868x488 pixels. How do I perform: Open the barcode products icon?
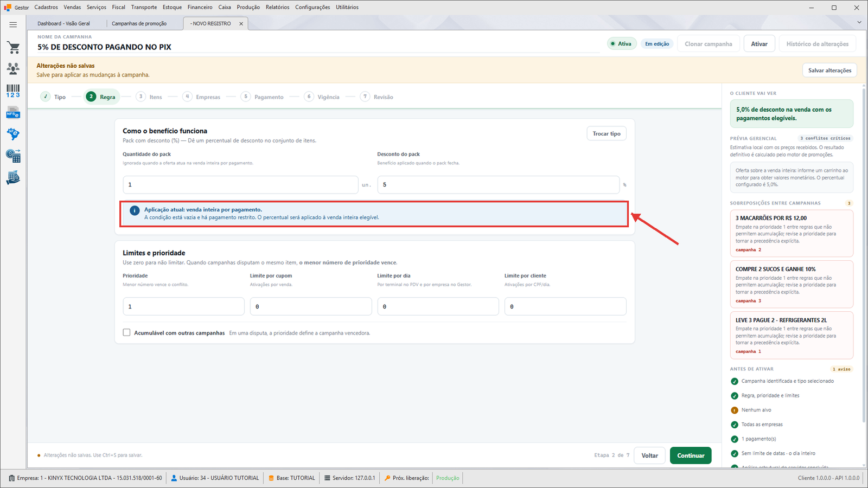[x=13, y=91]
